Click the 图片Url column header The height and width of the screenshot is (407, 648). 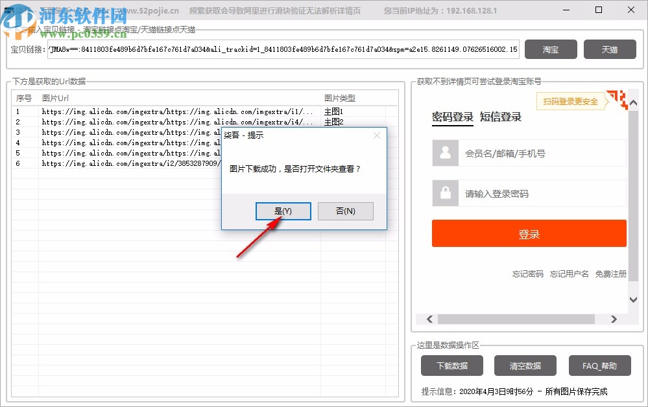coord(55,99)
